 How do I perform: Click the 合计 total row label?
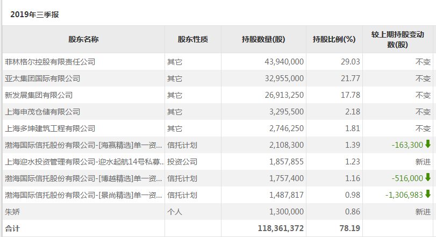tap(12, 228)
